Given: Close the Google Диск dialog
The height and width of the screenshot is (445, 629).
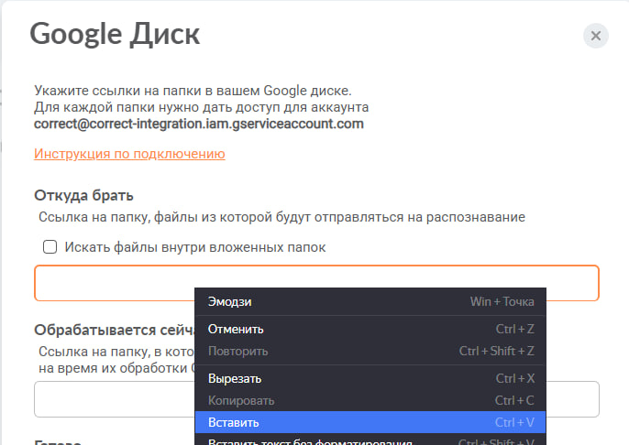Looking at the screenshot, I should [596, 36].
